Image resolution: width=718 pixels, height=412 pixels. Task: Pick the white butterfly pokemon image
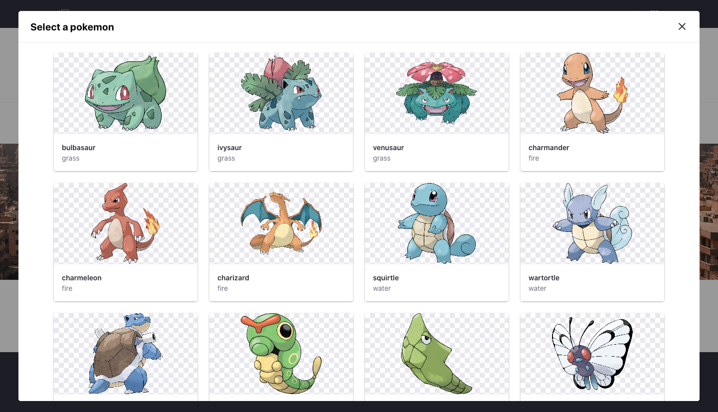click(x=592, y=354)
